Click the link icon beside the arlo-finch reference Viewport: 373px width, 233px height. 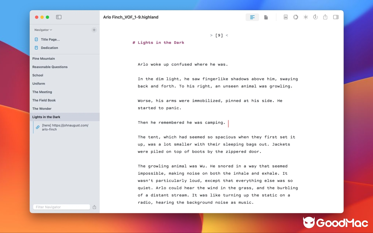pos(37,127)
